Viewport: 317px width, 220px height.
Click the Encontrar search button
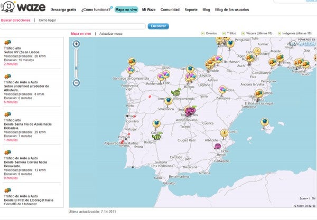(158, 26)
